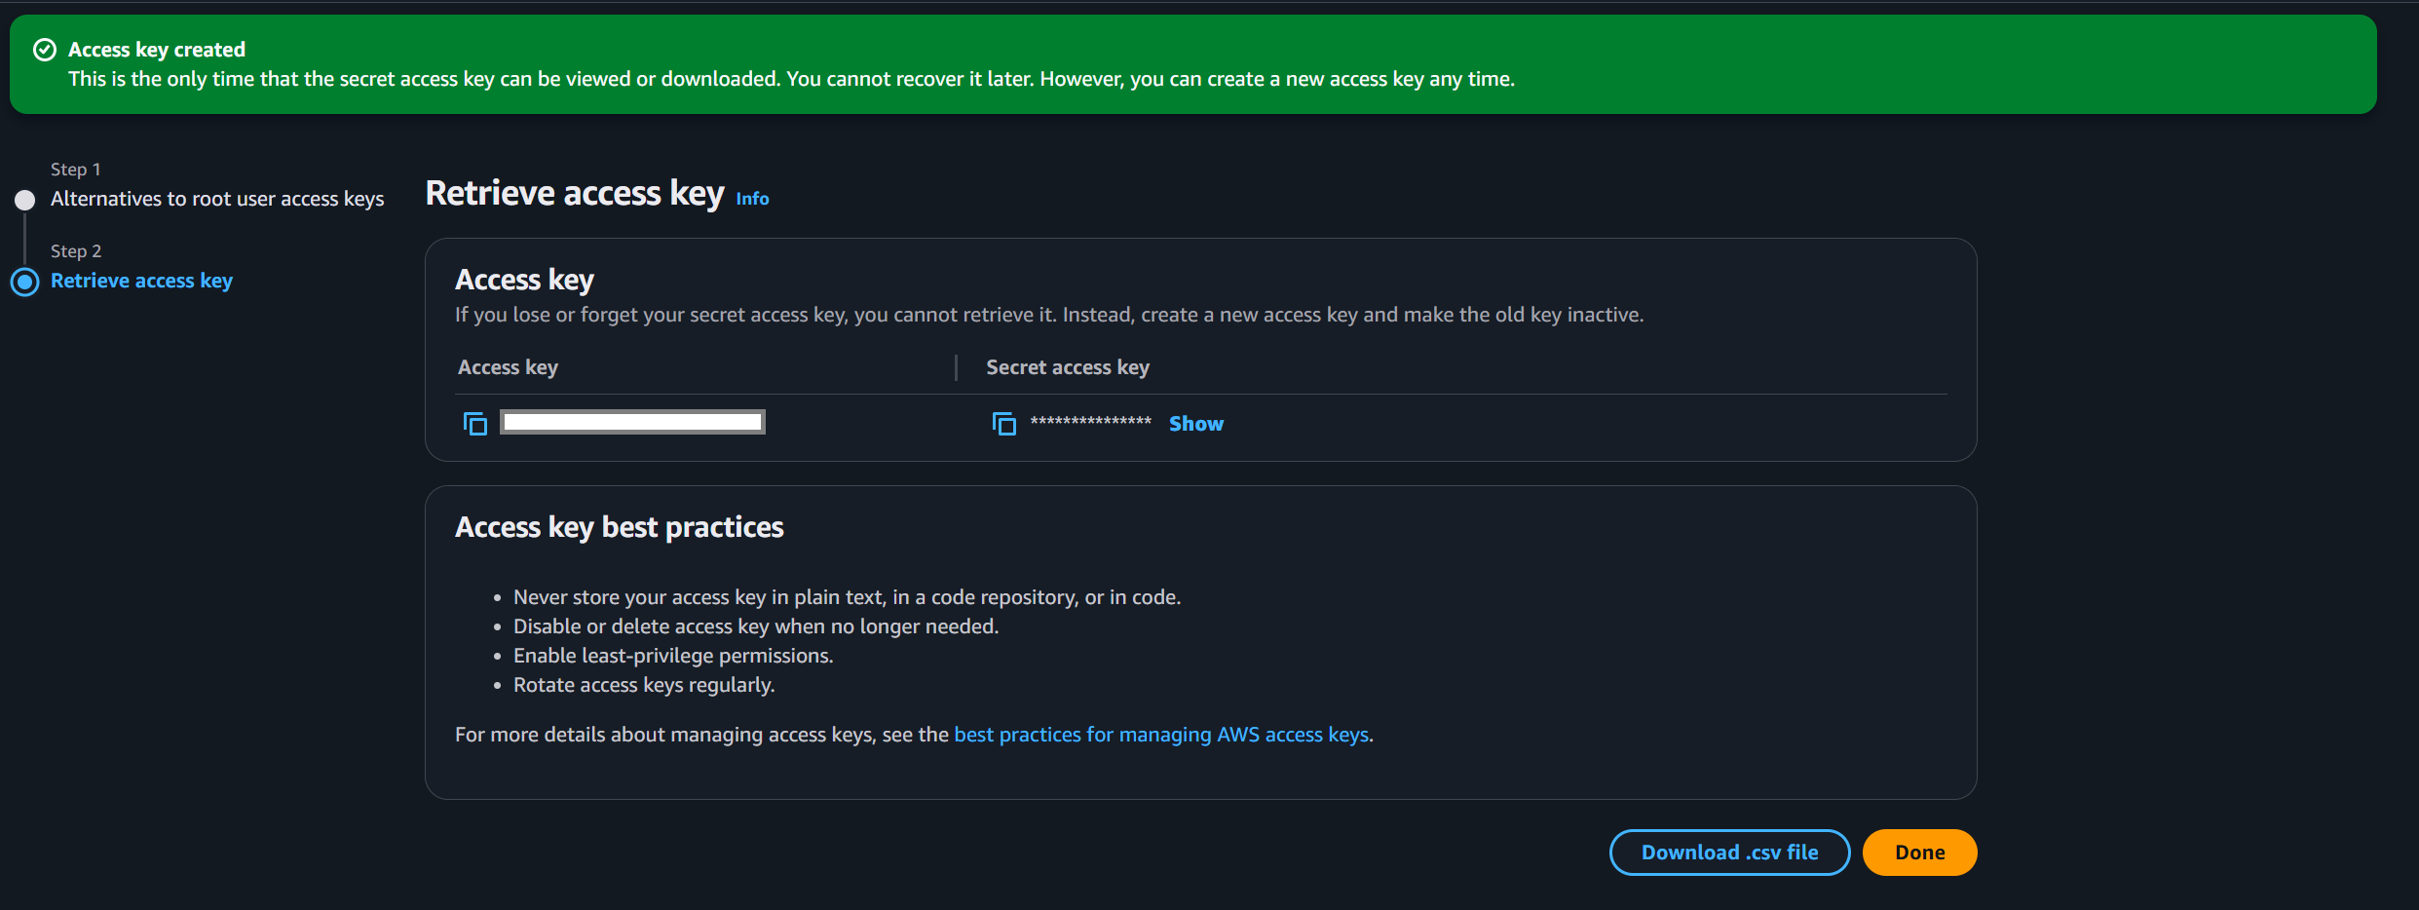Download the .csv file
This screenshot has height=910, width=2419.
point(1729,853)
